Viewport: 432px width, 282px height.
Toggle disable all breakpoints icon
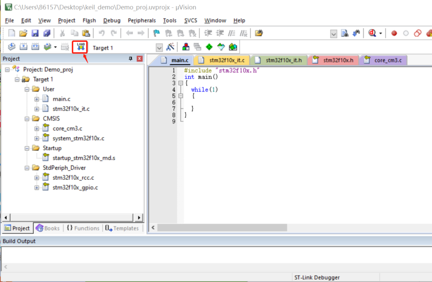(x=418, y=33)
